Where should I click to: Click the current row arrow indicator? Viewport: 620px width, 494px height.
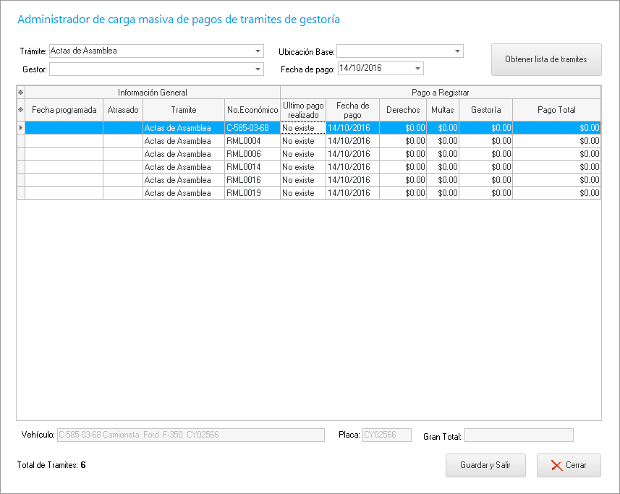(x=20, y=128)
